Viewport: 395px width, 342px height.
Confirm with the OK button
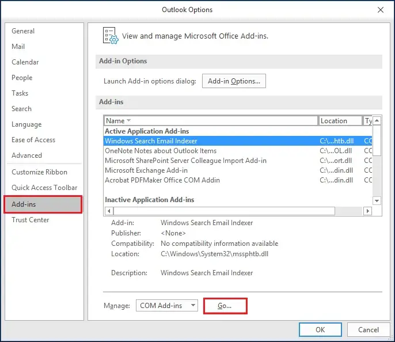coord(320,330)
